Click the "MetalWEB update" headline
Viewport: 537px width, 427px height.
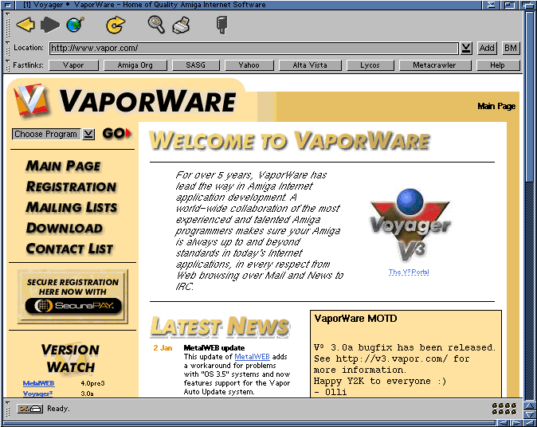tap(214, 348)
